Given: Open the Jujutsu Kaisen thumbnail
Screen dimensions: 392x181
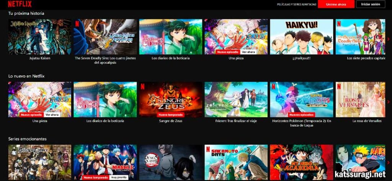Looking at the screenshot, I should point(40,37).
